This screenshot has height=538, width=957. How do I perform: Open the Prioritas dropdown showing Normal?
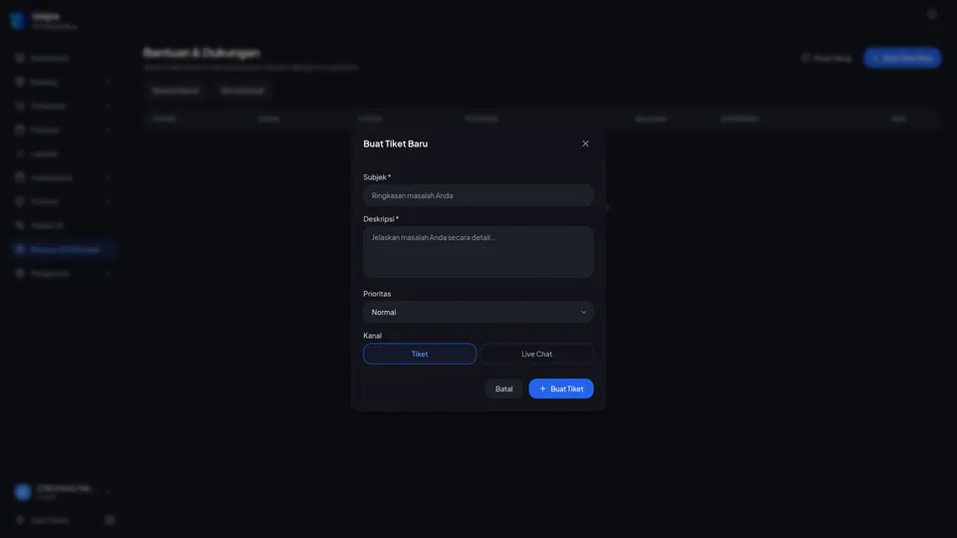coord(478,312)
